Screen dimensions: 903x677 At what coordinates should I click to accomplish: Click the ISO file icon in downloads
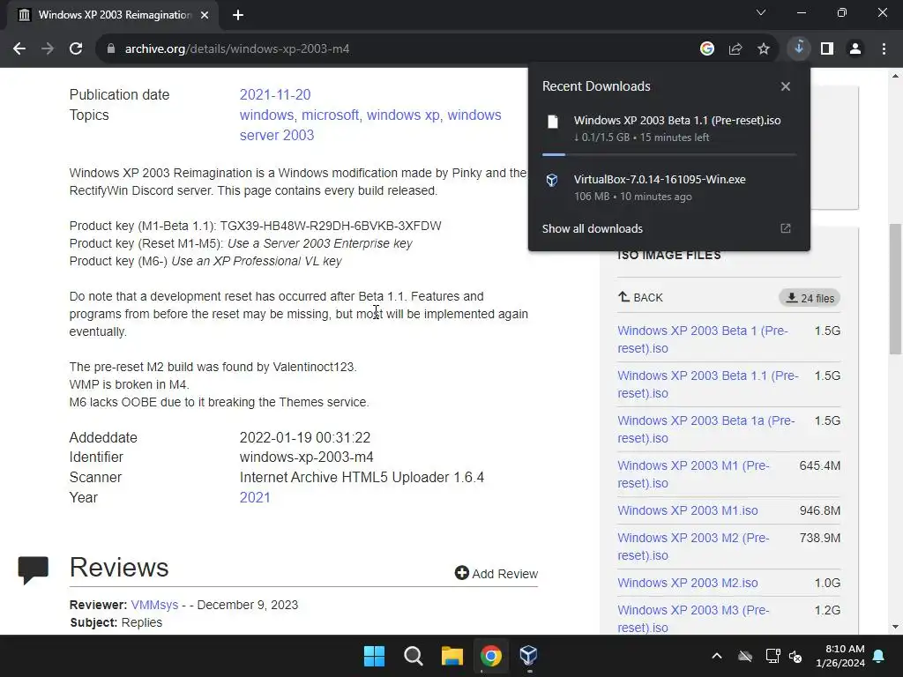(x=553, y=122)
